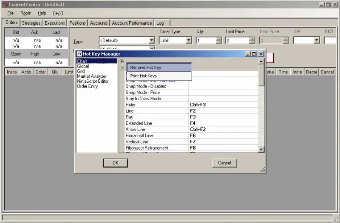
Task: Collapse the minus node in hot key grid
Action: [x=122, y=68]
